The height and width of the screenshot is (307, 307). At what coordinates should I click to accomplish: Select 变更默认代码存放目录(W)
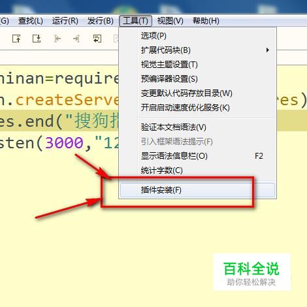198,93
